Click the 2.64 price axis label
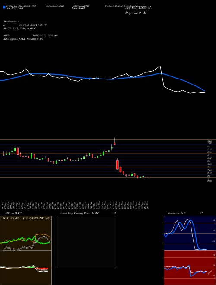Image resolution: width=216 pixels, height=285 pixels. [x=209, y=170]
